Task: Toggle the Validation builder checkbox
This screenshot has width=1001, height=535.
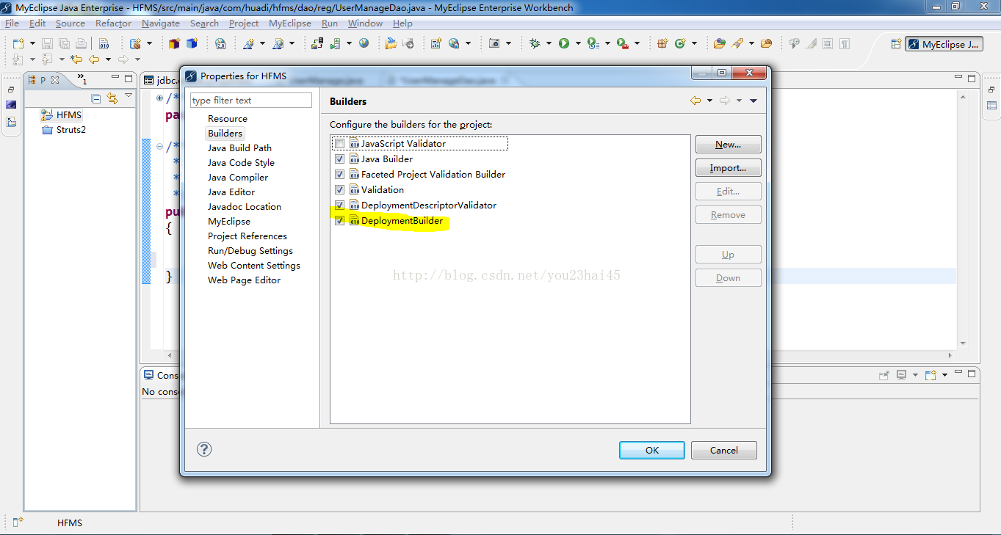Action: tap(339, 190)
